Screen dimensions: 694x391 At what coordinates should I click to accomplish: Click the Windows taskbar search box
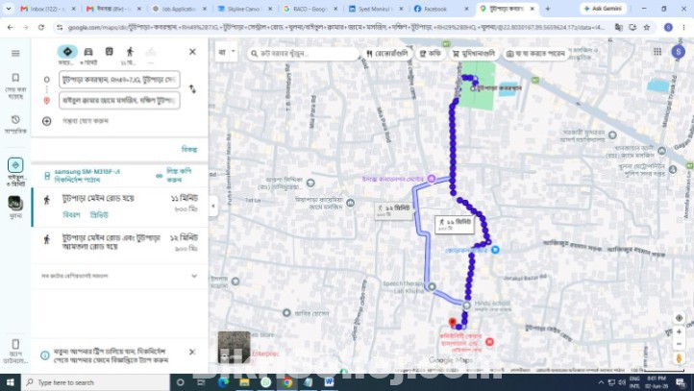point(95,382)
